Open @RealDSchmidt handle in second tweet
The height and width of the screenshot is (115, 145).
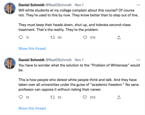(59, 60)
